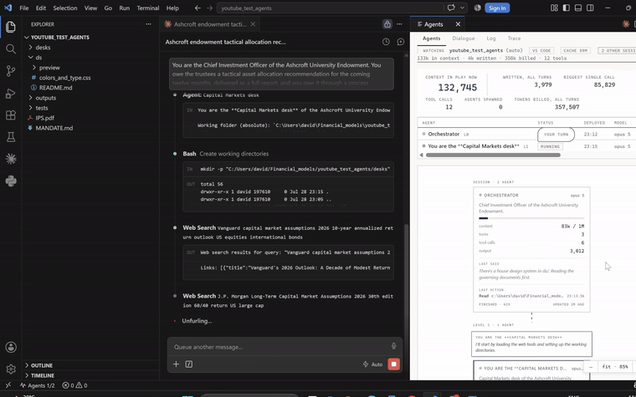Open Explorer's more actions ellipsis
Image resolution: width=636 pixels, height=397 pixels.
(x=148, y=24)
